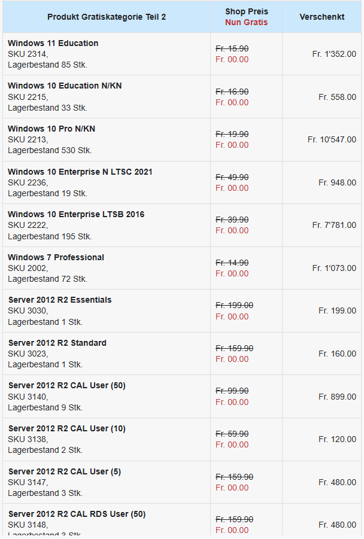
Task: Click the struck-through Fr. 199.00 price
Action: pos(234,305)
